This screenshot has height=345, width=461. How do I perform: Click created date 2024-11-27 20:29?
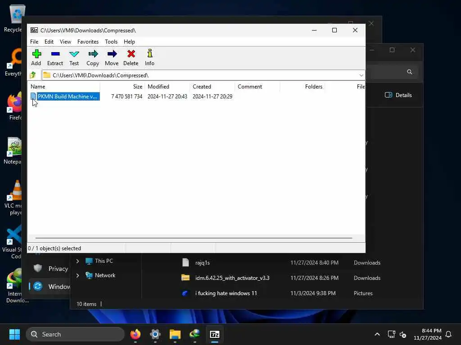212,97
